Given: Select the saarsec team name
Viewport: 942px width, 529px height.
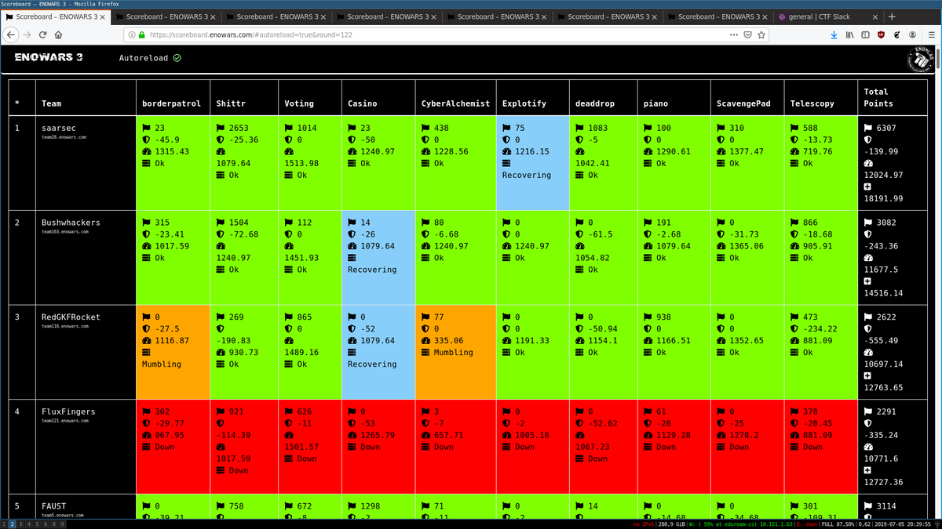Looking at the screenshot, I should [59, 128].
